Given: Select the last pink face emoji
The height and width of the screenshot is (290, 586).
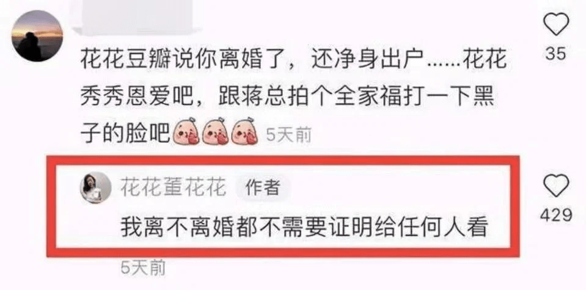Looking at the screenshot, I should tap(245, 131).
